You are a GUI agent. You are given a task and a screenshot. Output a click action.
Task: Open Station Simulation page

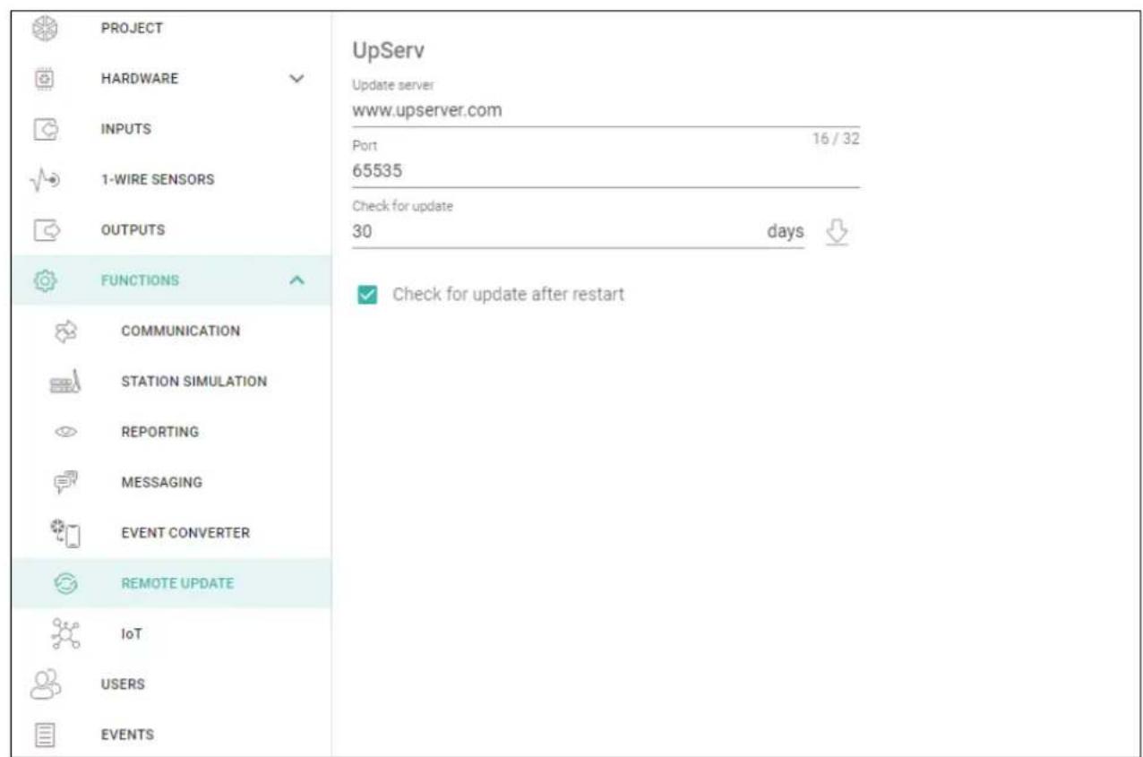(193, 382)
